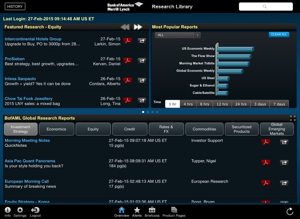
Task: Open PDF for Chow Tai Fook Jewellery
Action: (x=128, y=100)
